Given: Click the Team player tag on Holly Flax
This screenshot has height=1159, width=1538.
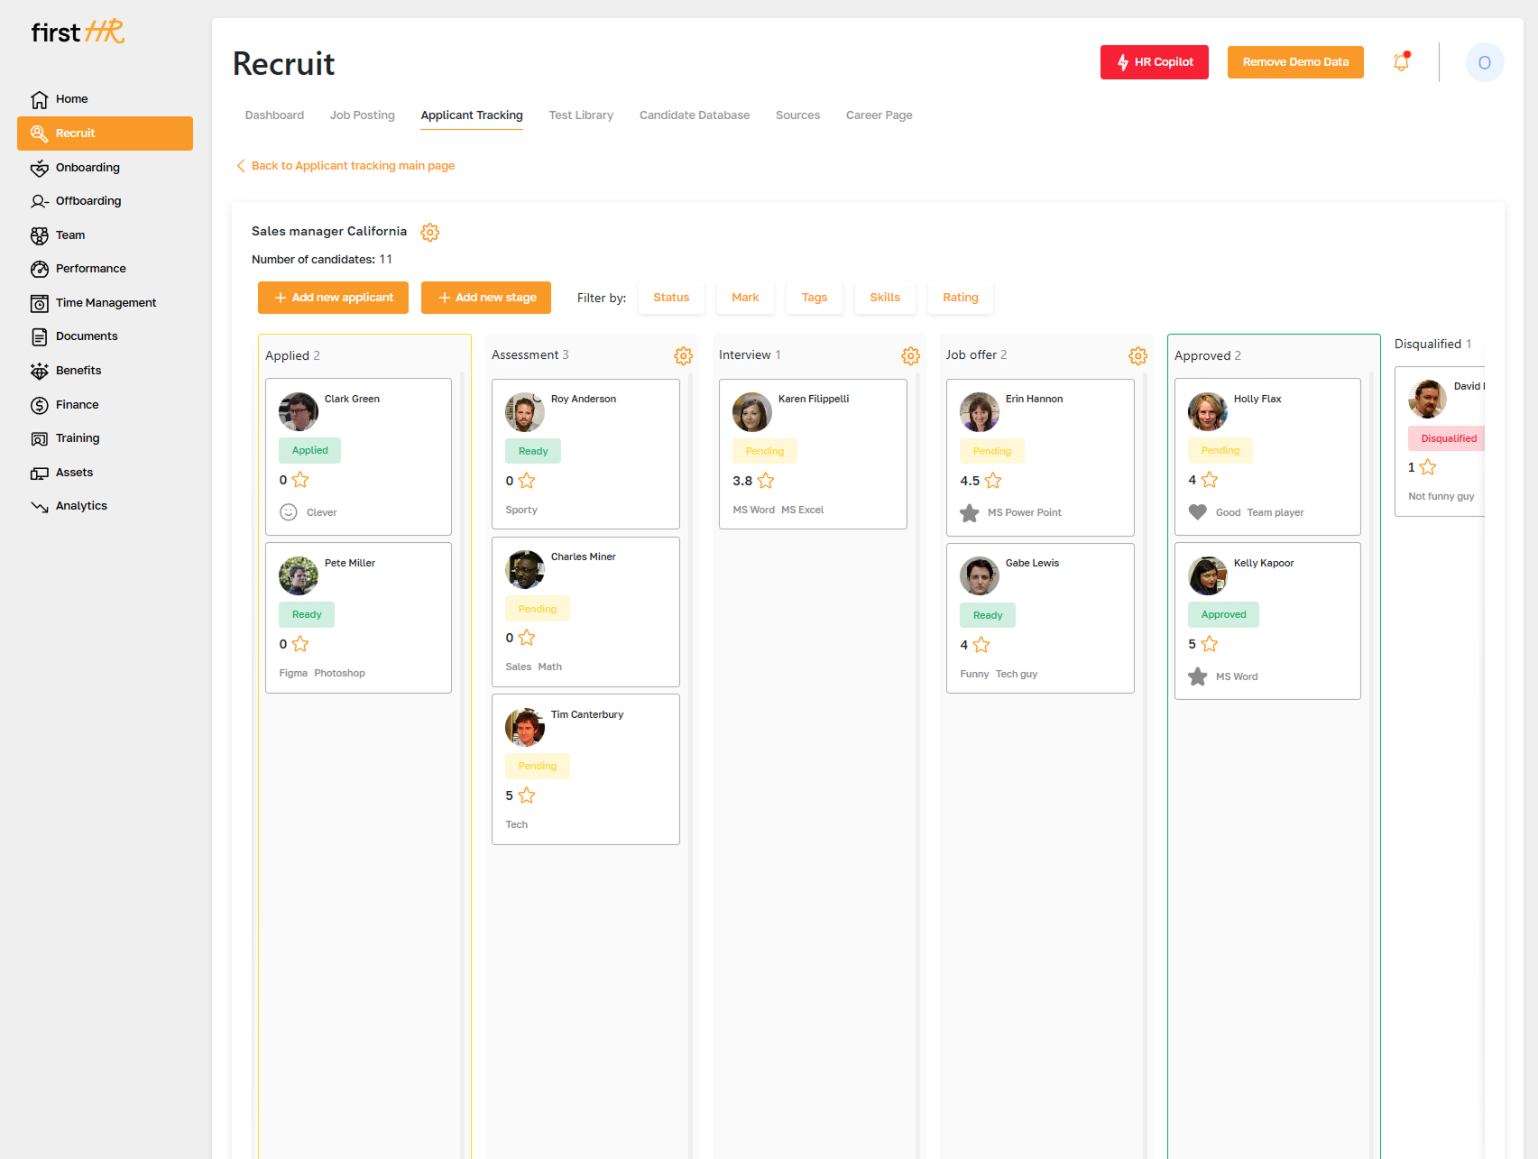Looking at the screenshot, I should (x=1276, y=512).
